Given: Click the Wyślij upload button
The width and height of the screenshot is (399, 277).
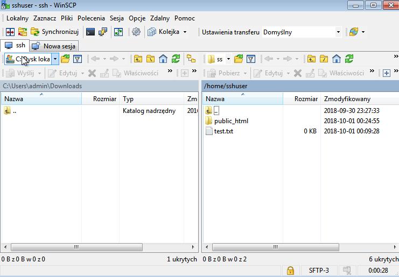Looking at the screenshot, I should click(20, 73).
